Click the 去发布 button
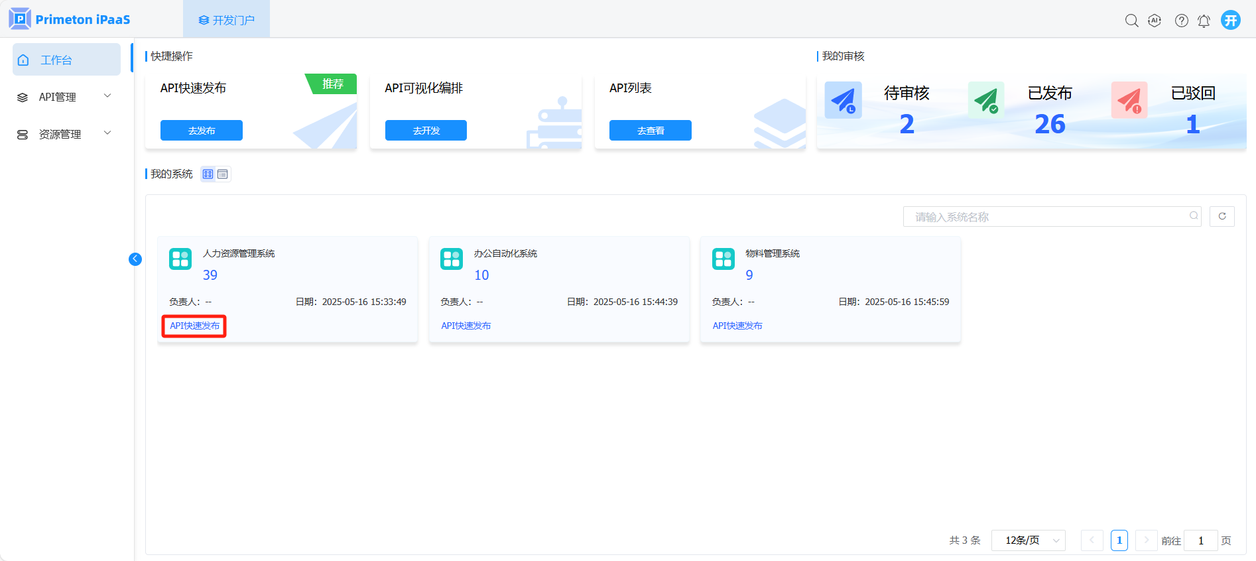1256x561 pixels. pyautogui.click(x=201, y=131)
